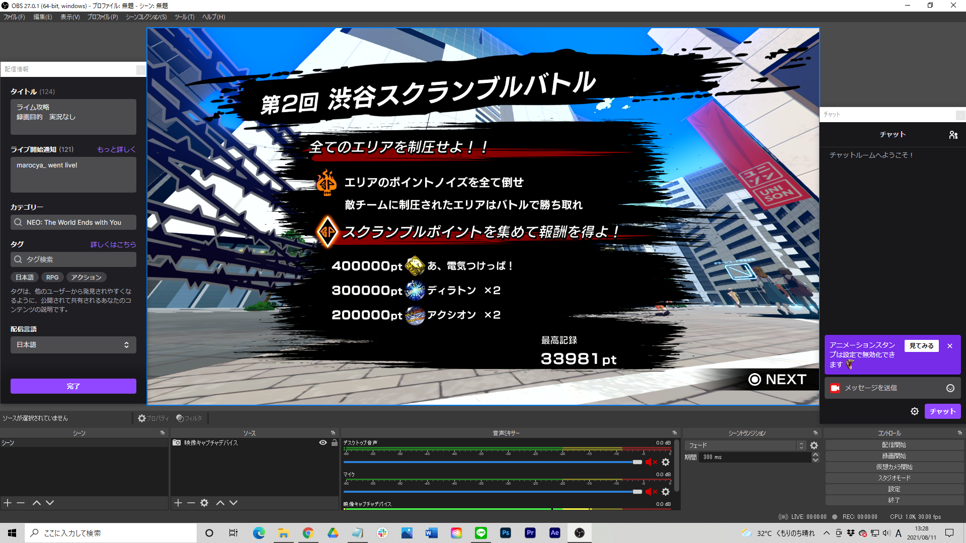Open transition properties gear beside フェード
Image resolution: width=966 pixels, height=543 pixels.
coord(814,445)
